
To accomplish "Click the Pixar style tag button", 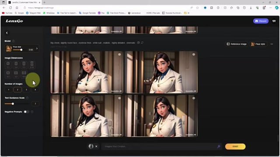I will [x=258, y=44].
